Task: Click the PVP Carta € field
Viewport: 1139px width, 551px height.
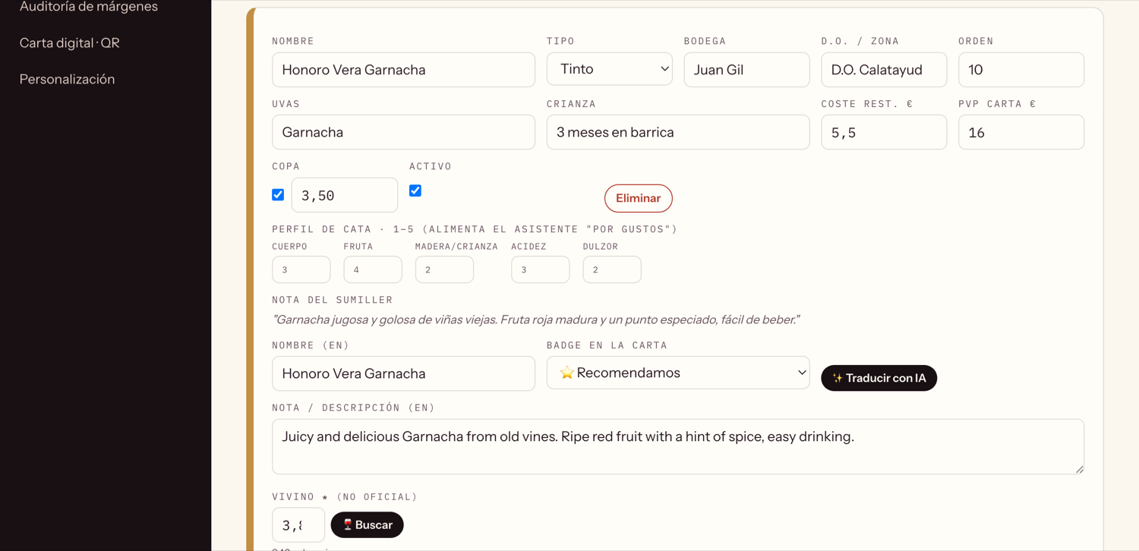Action: coord(1021,132)
